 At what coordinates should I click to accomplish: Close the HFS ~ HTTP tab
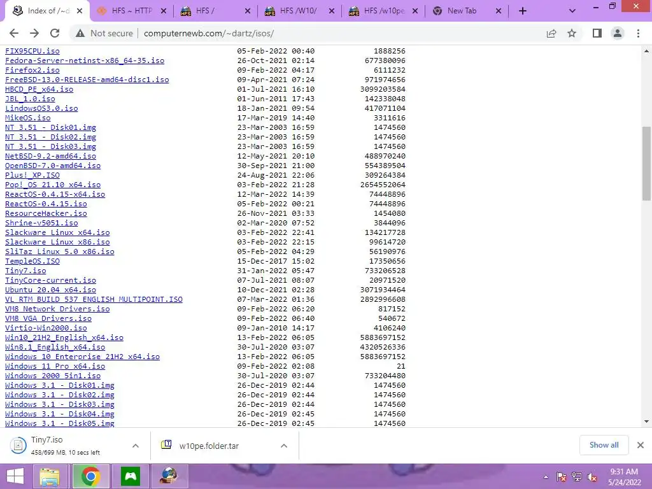point(164,11)
